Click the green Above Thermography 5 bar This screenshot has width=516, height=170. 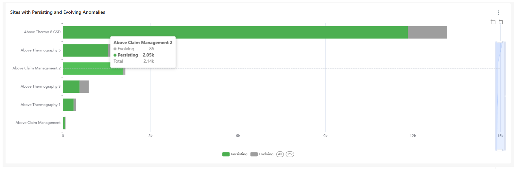pos(85,50)
